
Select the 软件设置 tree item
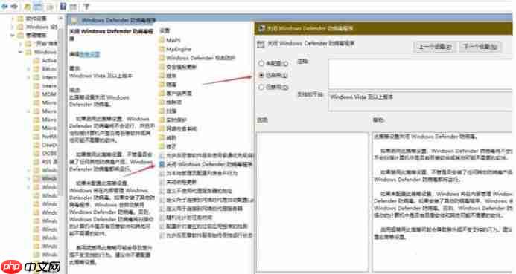36,19
